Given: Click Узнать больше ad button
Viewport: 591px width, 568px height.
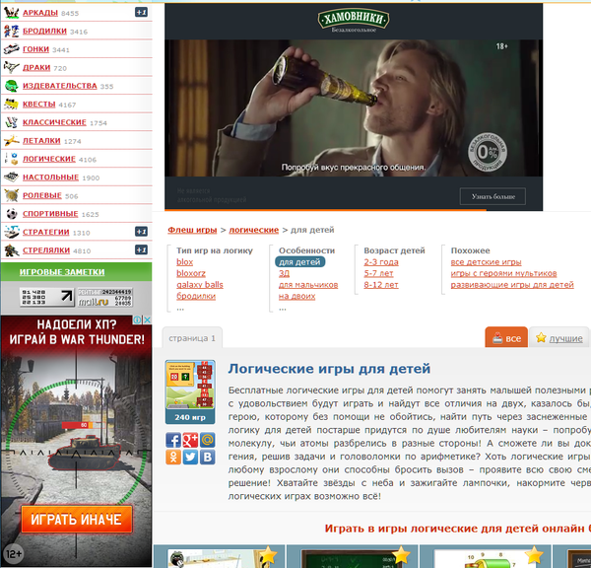Looking at the screenshot, I should point(492,196).
